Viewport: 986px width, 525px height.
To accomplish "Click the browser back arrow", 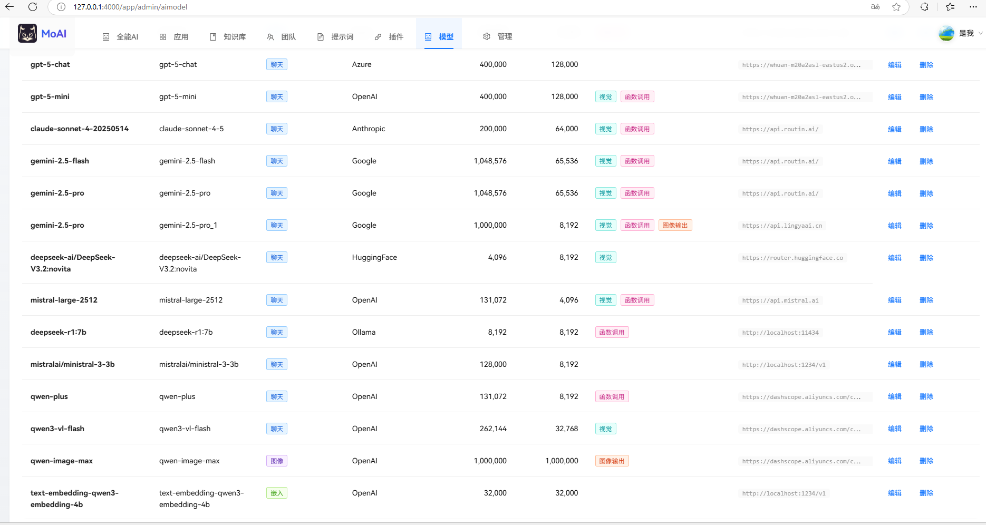I will [9, 7].
